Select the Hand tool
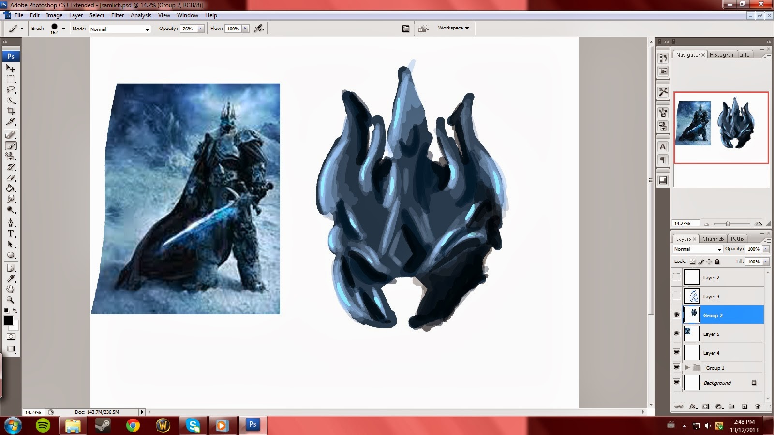The height and width of the screenshot is (435, 774). click(11, 290)
